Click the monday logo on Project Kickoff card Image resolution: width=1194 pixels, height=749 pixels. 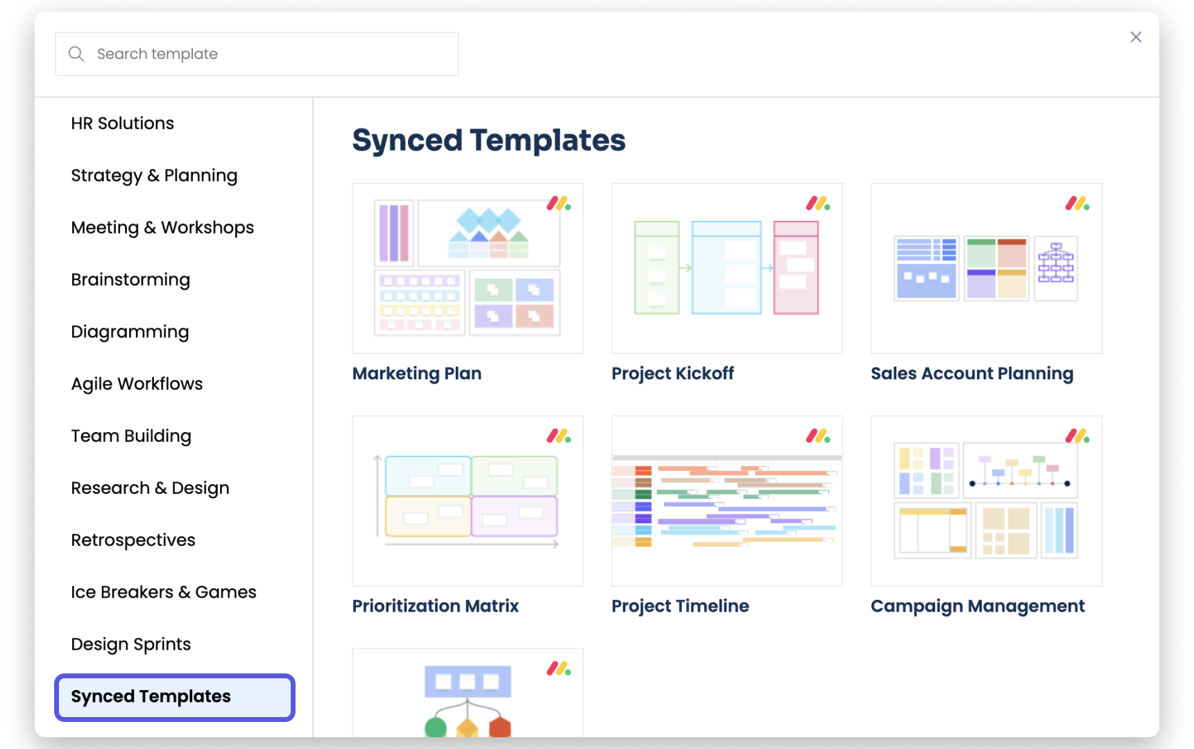pyautogui.click(x=818, y=204)
